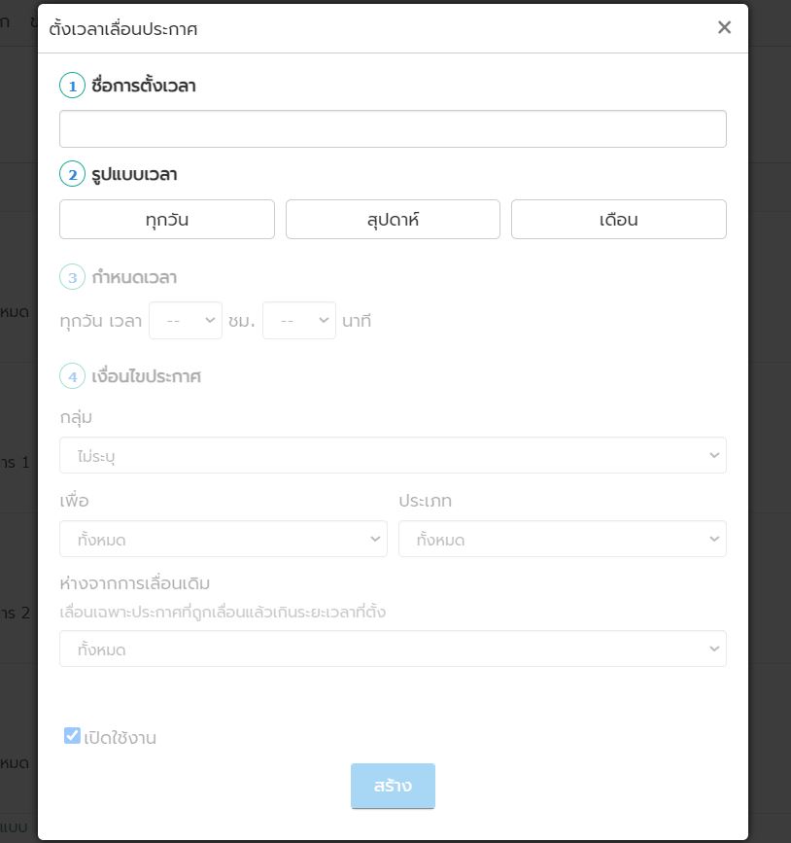This screenshot has height=843, width=791.
Task: Open the minute (นาที) dropdown
Action: [299, 321]
